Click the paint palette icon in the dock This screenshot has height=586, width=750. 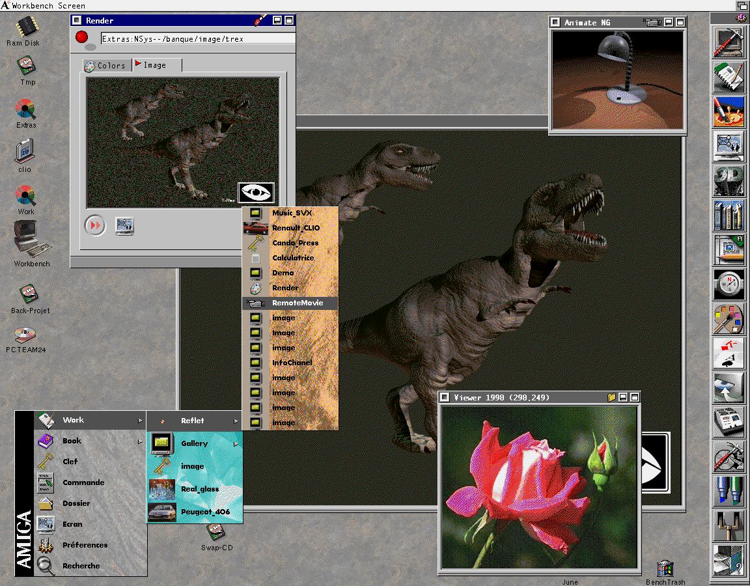(729, 320)
